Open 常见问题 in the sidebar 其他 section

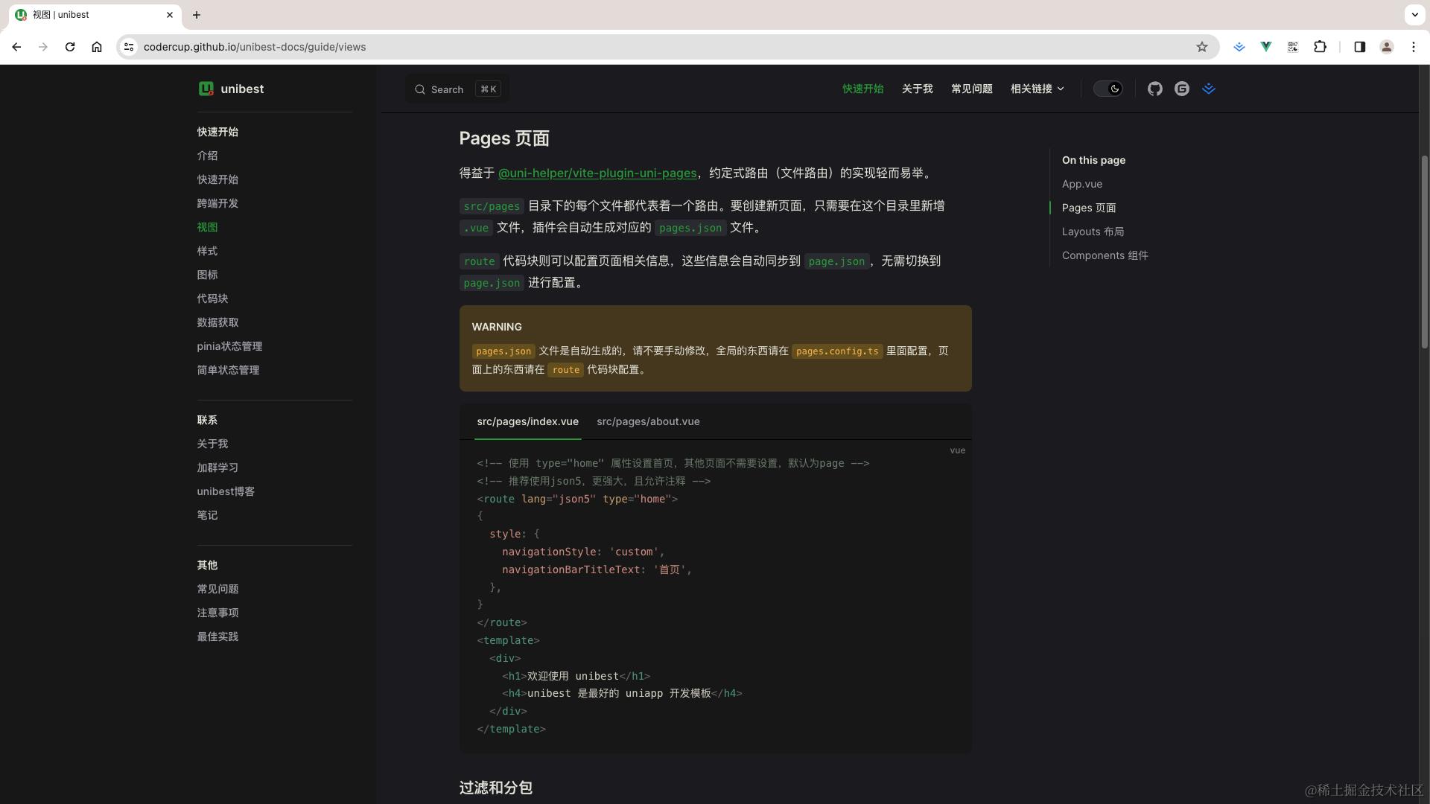point(218,590)
